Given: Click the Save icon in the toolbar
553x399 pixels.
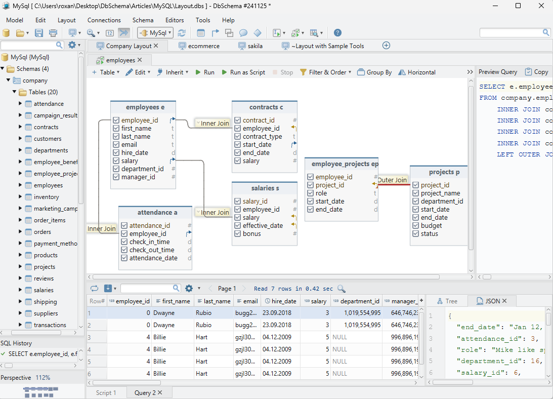Looking at the screenshot, I should pos(38,32).
